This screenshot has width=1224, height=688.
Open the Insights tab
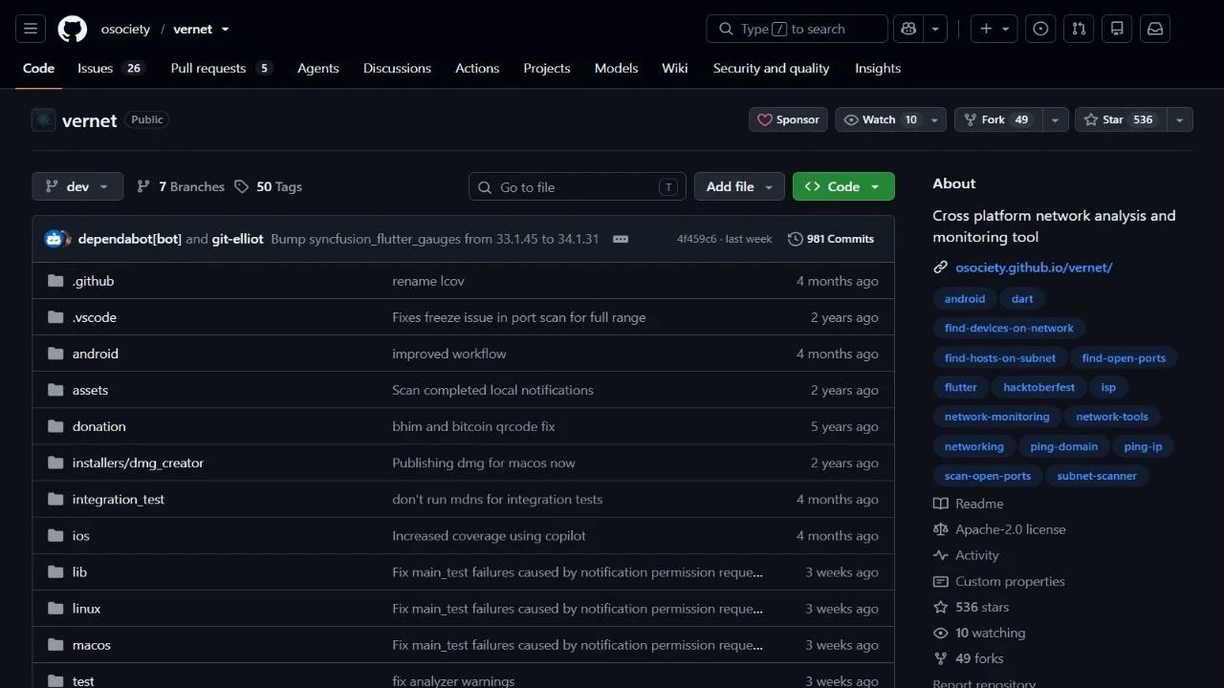878,68
